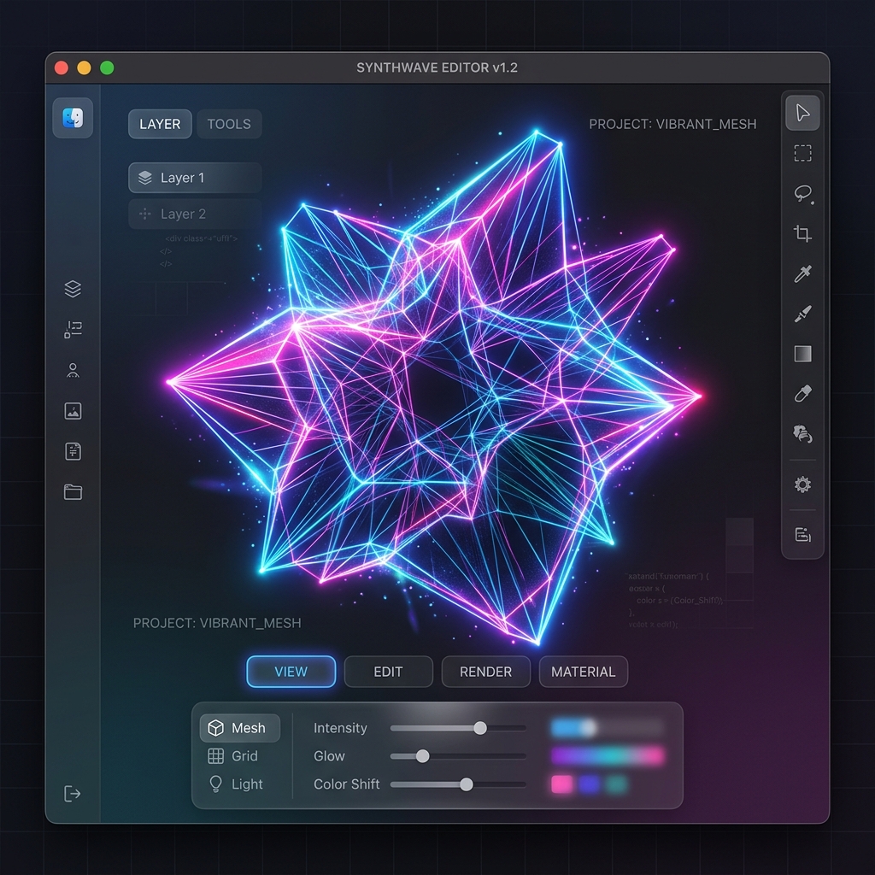Select the VIEW mode tab

tap(291, 672)
